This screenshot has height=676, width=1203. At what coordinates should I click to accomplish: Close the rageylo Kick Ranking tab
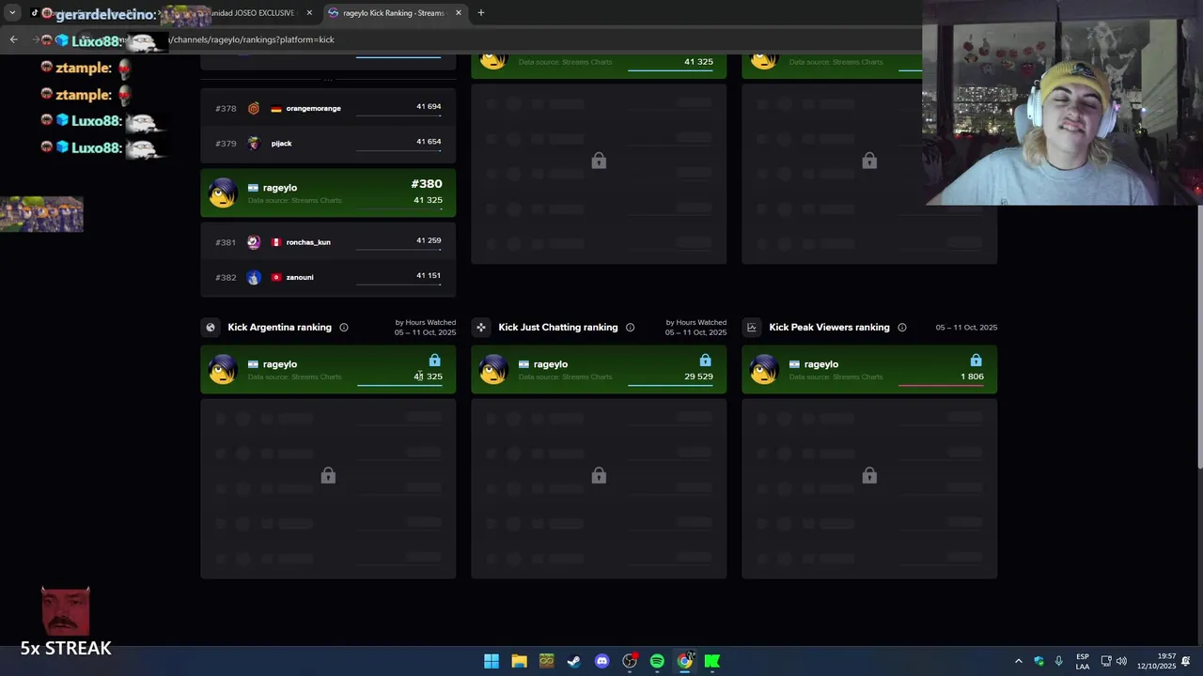(459, 13)
